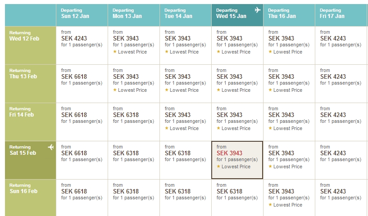Pick SEK 6318 fare for Mon 13 Jan, Fri 14 Feb
Screen dimensions: 368x216
[126, 115]
